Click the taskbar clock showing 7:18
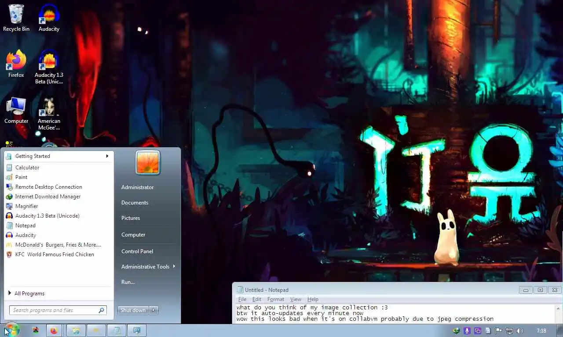This screenshot has height=337, width=563. 541,331
